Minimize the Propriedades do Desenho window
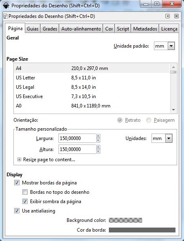Screen dimensions: 184x241 pyautogui.click(x=146, y=4)
